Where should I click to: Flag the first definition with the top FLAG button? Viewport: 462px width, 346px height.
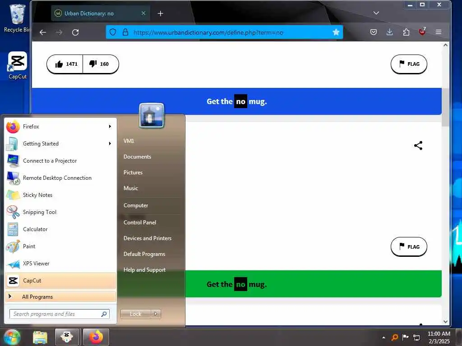[409, 64]
